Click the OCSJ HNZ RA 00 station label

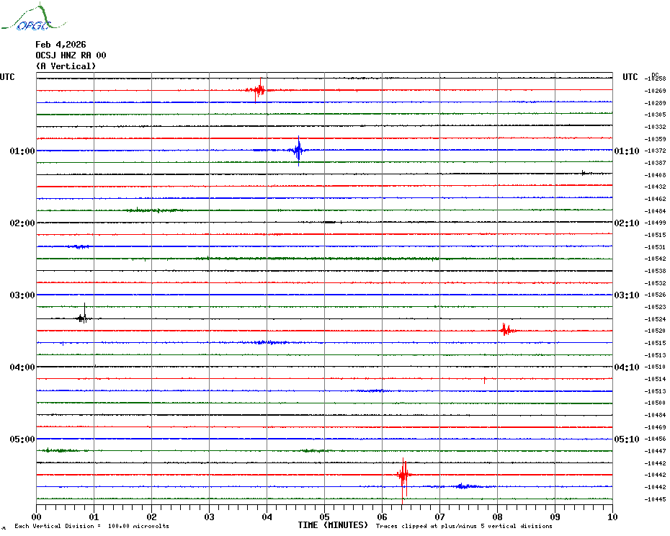tap(71, 55)
